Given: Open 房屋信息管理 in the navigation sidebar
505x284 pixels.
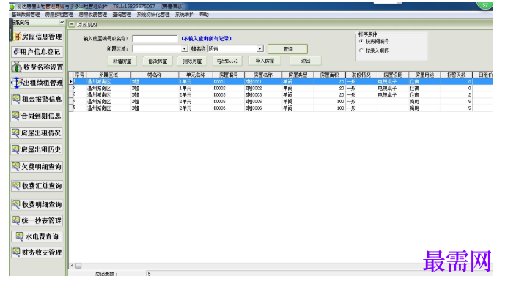Looking at the screenshot, I should (37, 37).
